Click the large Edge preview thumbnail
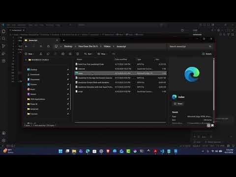236x177 pixels. pos(192,75)
